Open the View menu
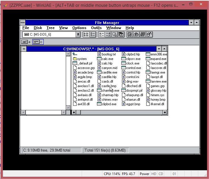Image resolution: width=209 pixels, height=179 pixels. pyautogui.click(x=64, y=28)
